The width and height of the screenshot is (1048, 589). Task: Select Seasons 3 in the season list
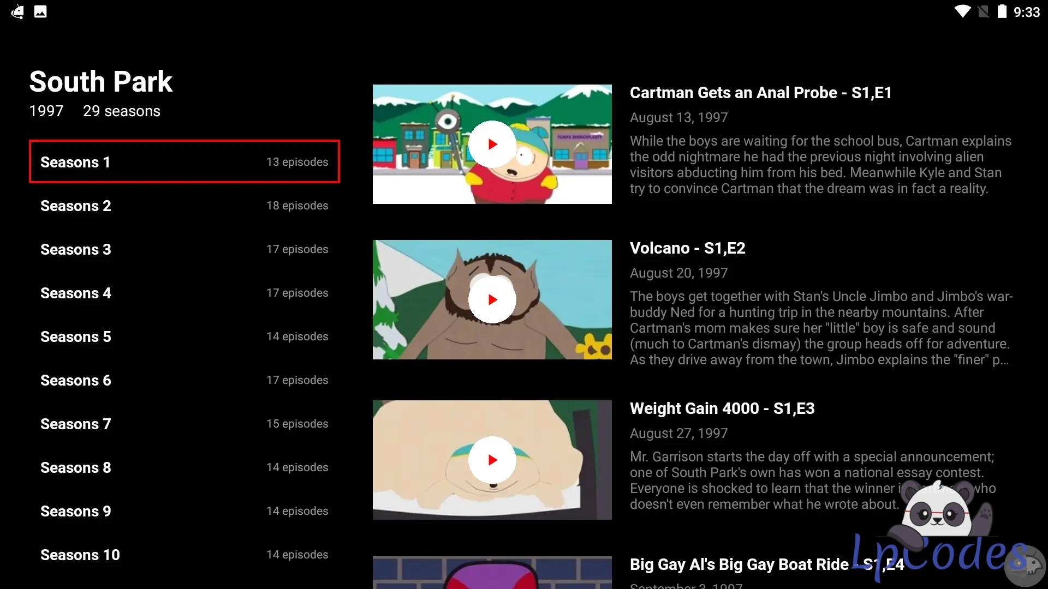pos(184,249)
